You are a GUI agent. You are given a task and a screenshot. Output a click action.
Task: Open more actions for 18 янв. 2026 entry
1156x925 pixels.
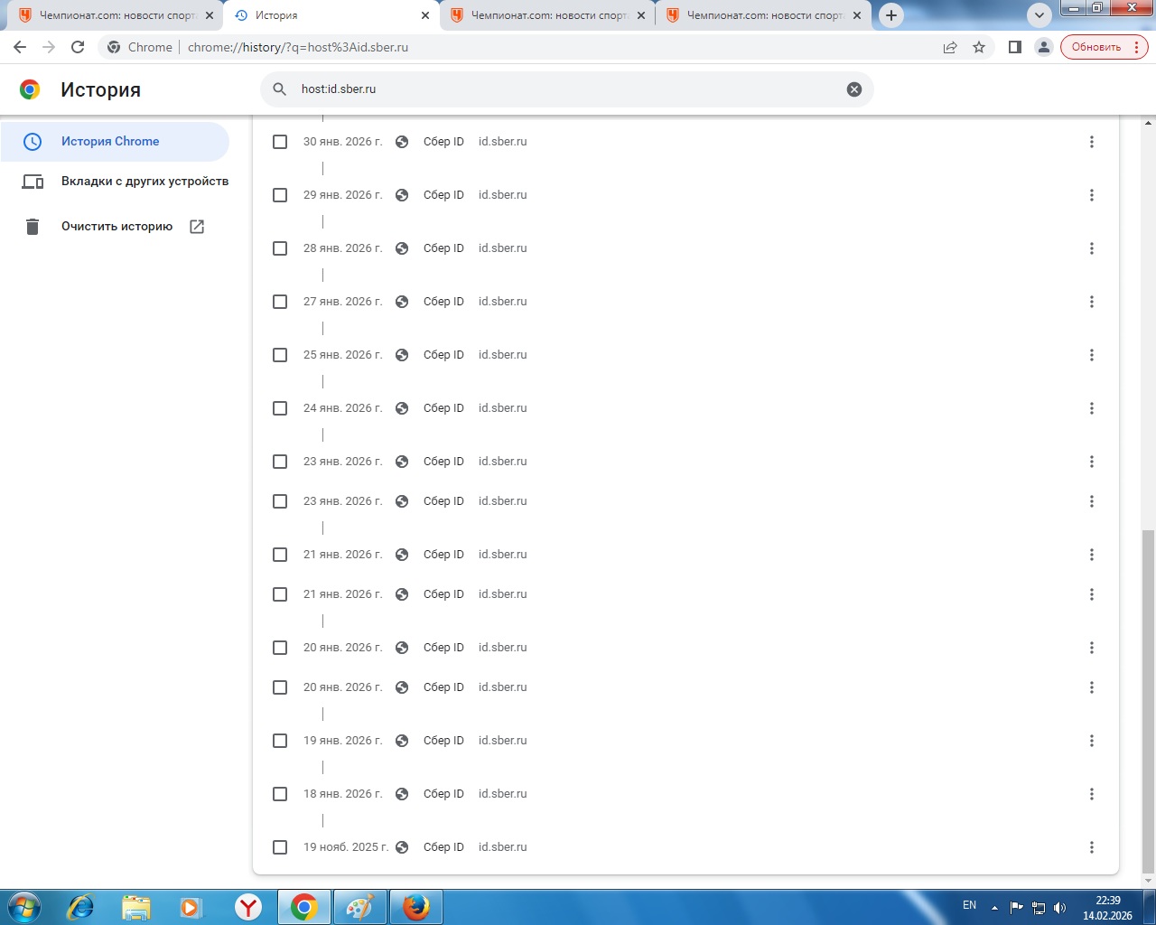[1091, 794]
